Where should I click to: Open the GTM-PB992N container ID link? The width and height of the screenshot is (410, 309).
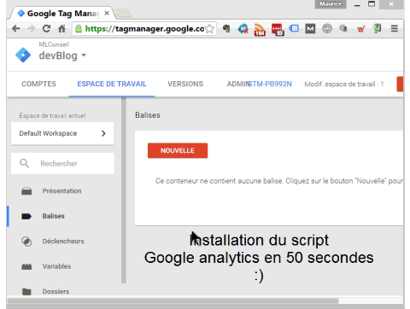(x=270, y=84)
